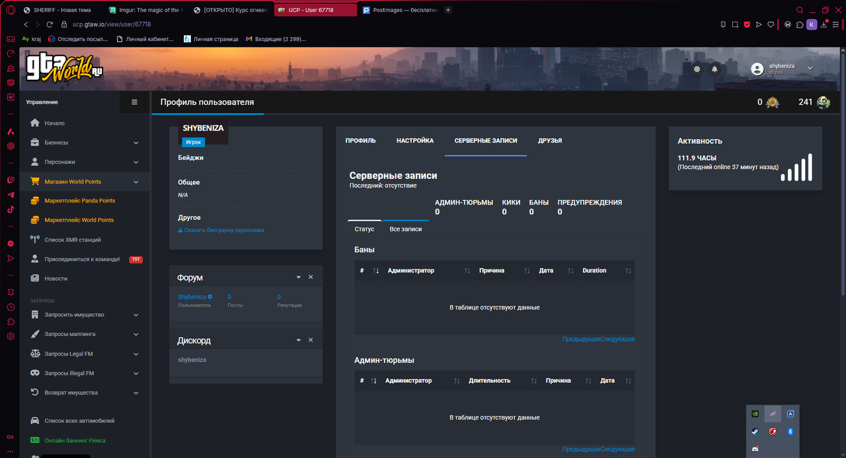Open the History clock icon in Opera sidebar
846x458 pixels.
tap(11, 307)
